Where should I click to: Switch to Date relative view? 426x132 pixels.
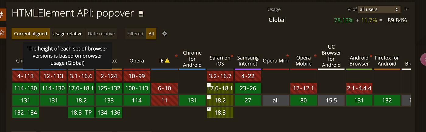(x=101, y=34)
